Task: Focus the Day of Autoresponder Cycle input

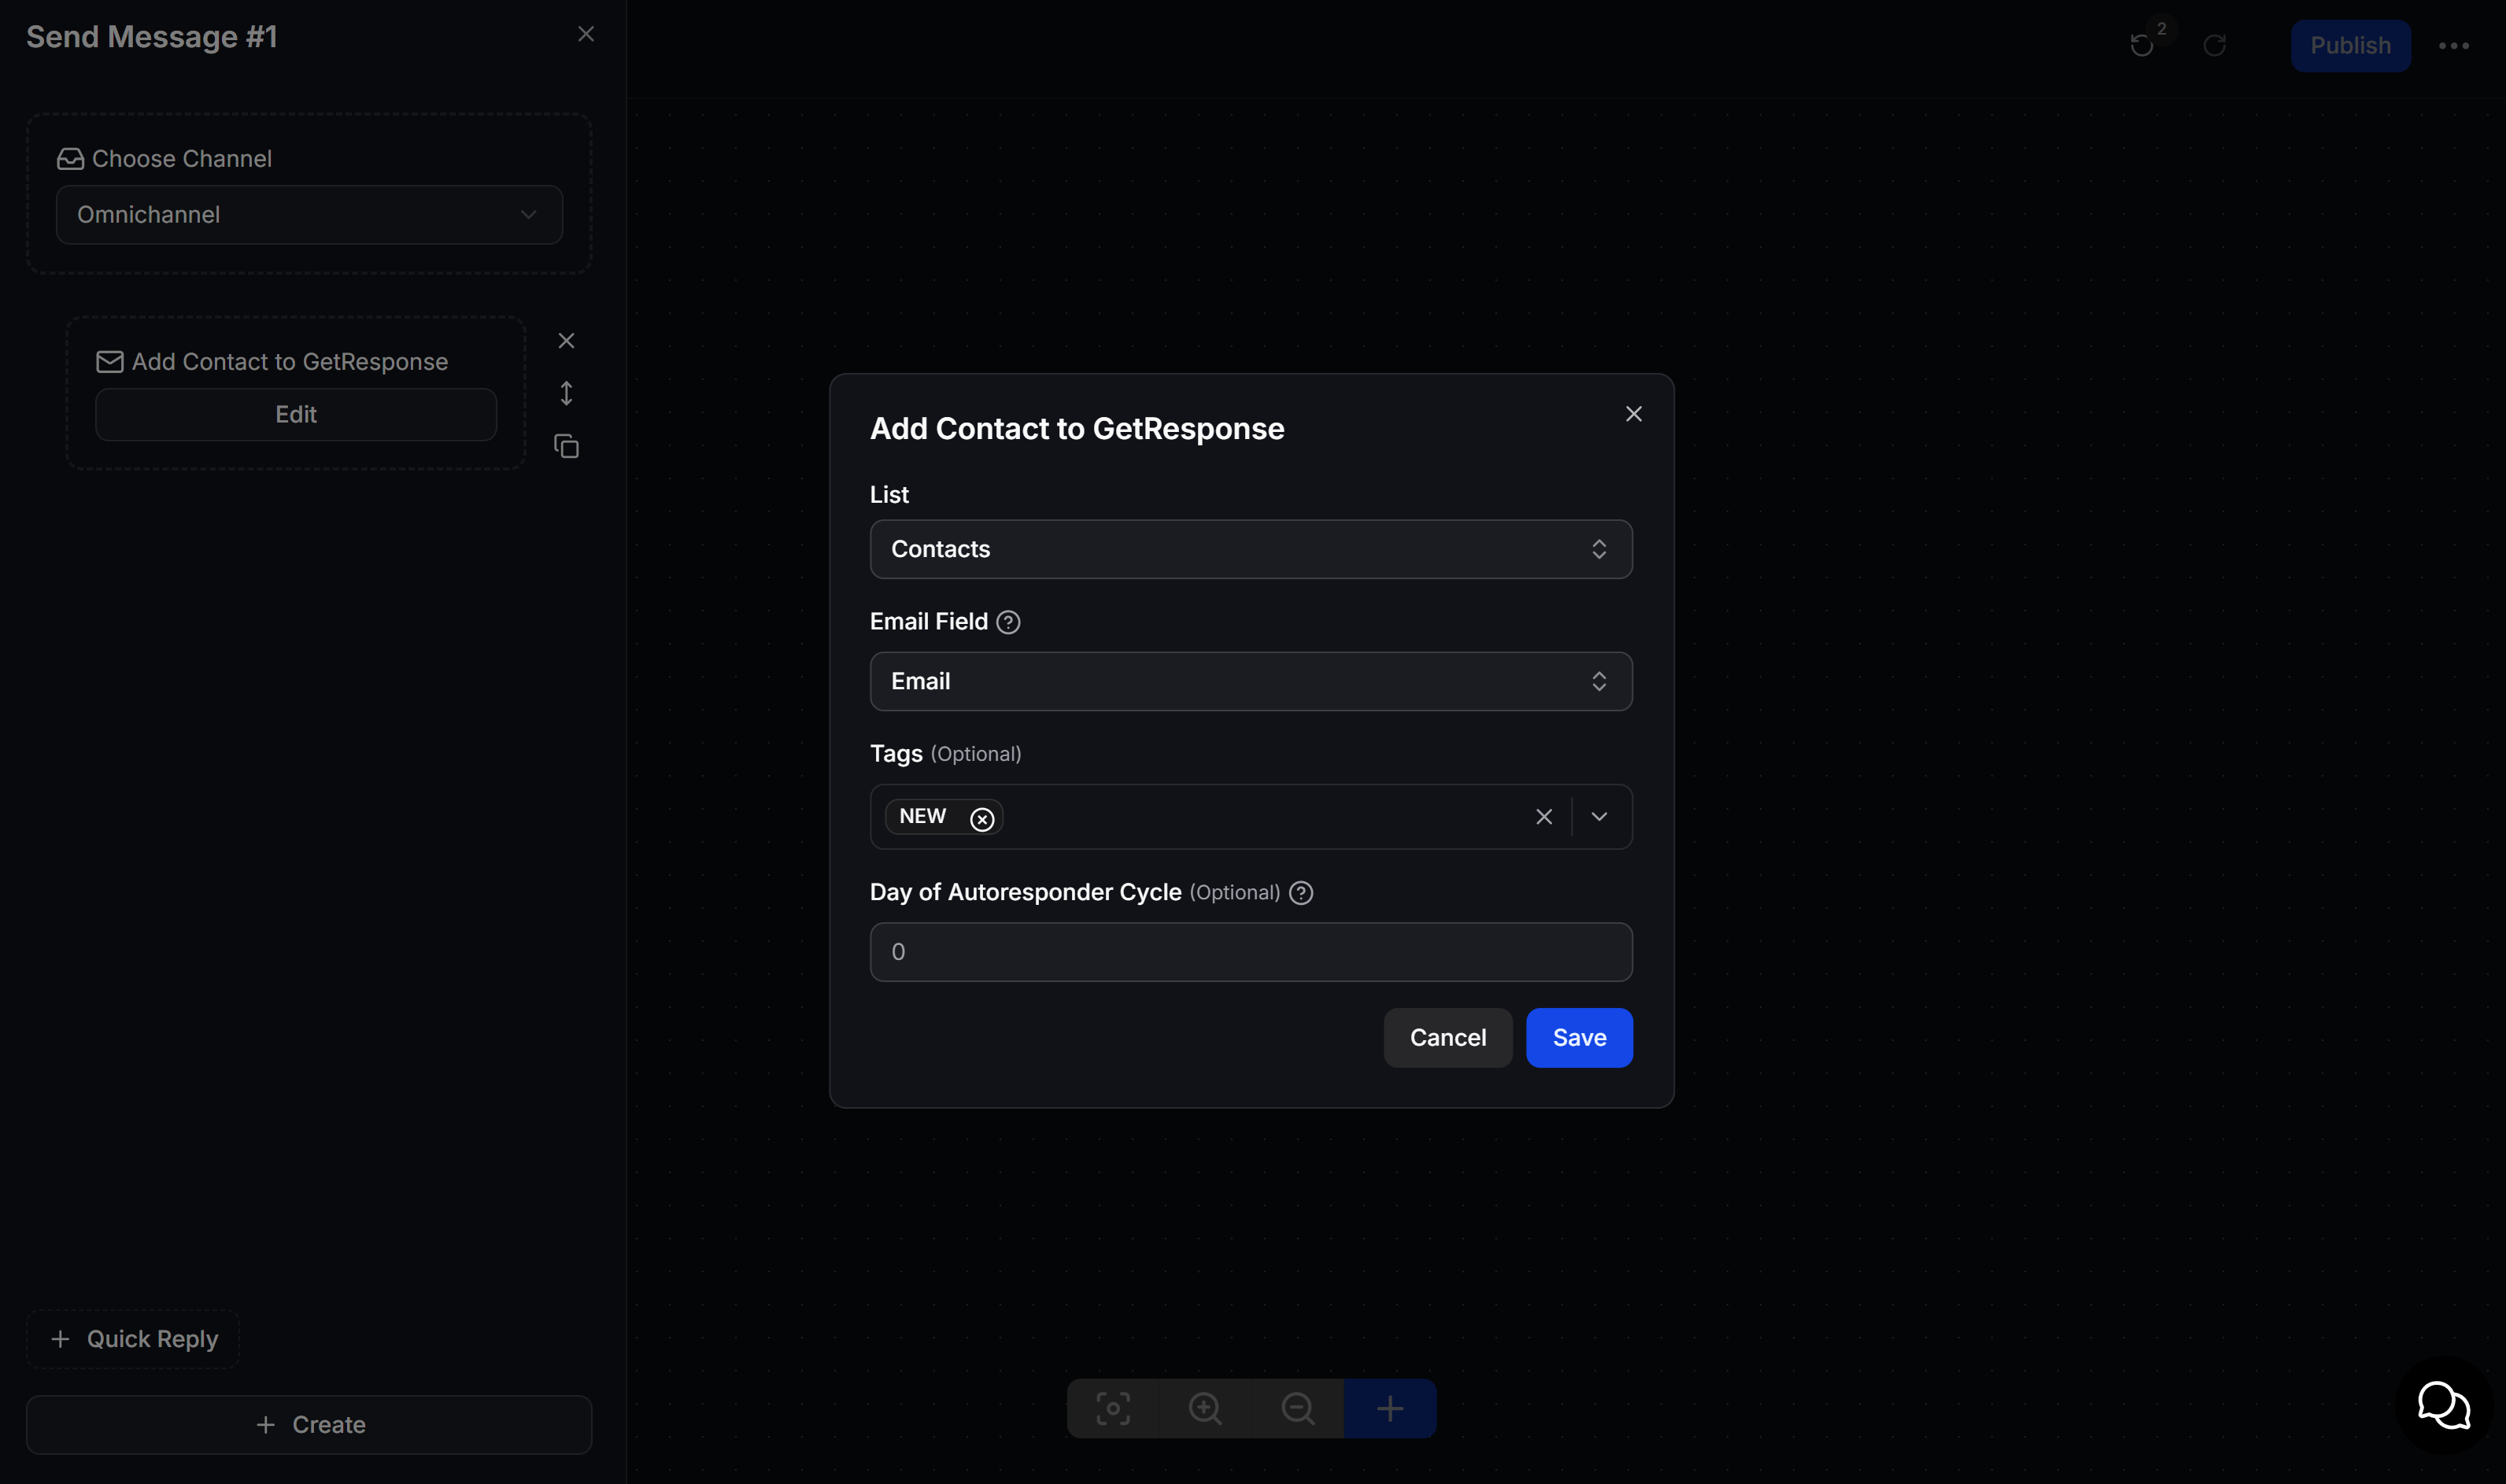Action: click(1251, 952)
